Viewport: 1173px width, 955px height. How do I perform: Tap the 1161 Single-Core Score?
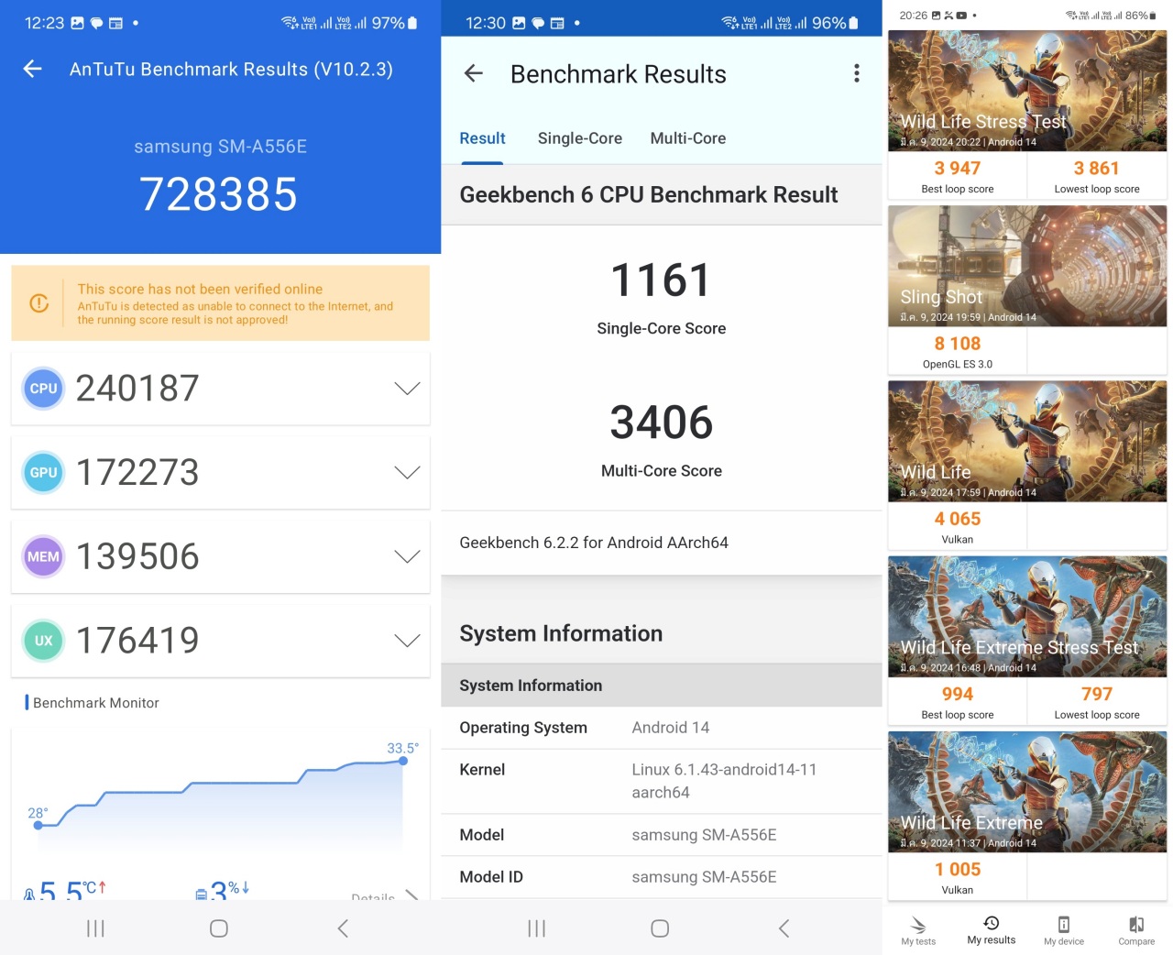point(661,280)
